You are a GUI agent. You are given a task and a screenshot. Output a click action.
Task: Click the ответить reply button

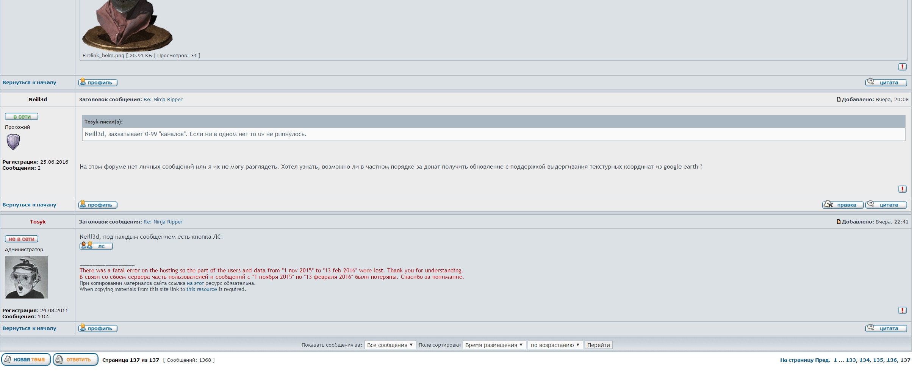(x=75, y=359)
